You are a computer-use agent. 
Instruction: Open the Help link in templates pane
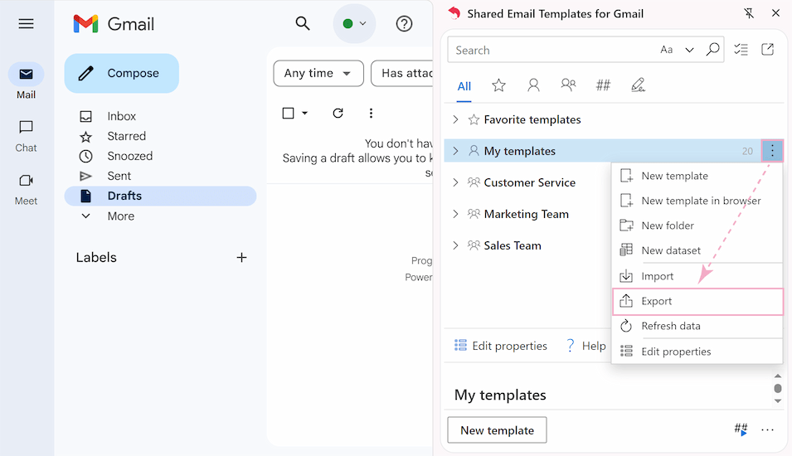(x=586, y=346)
